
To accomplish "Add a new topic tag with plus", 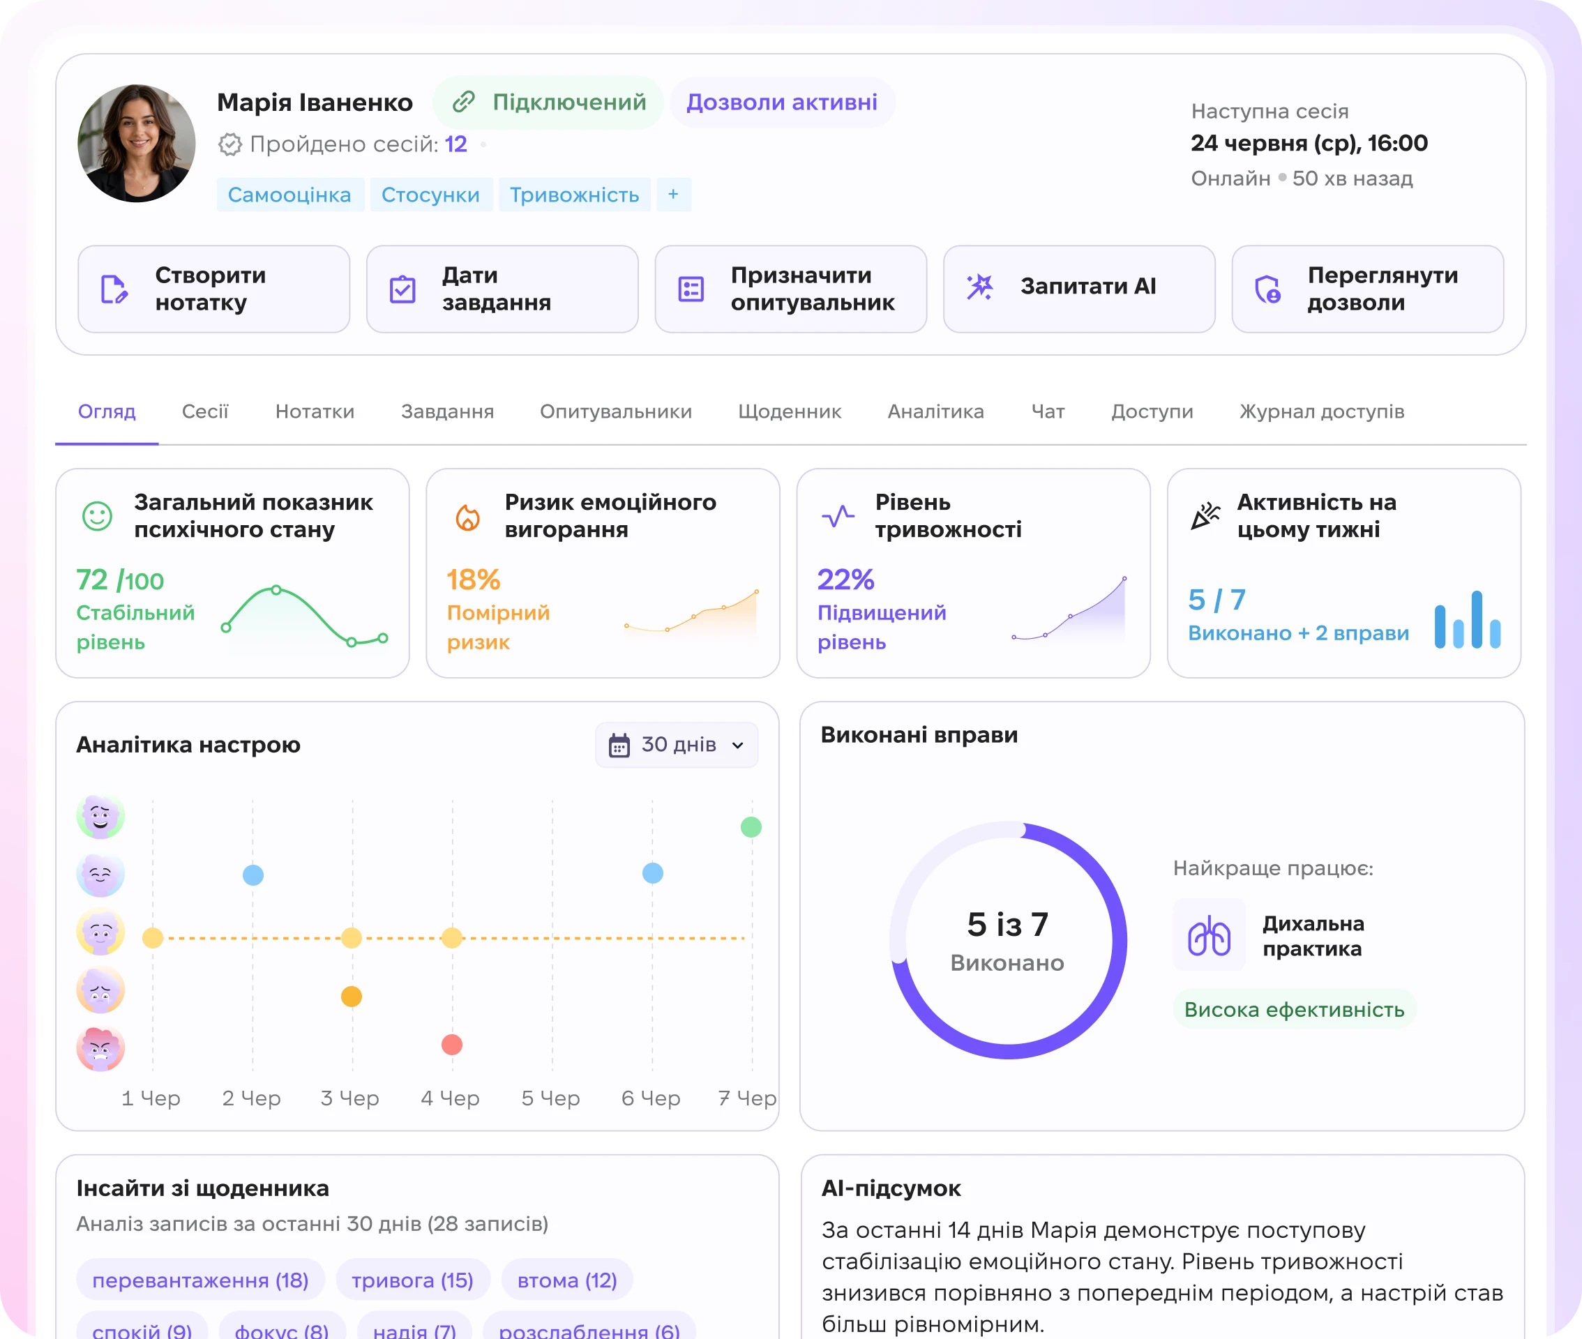I will (673, 195).
